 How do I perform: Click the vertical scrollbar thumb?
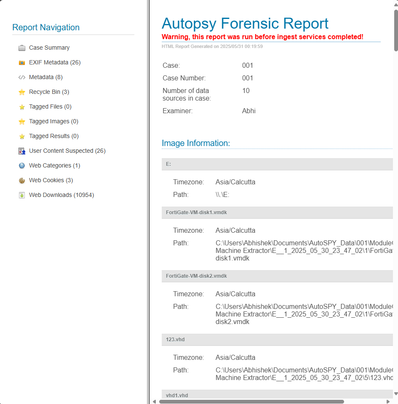pos(396,30)
